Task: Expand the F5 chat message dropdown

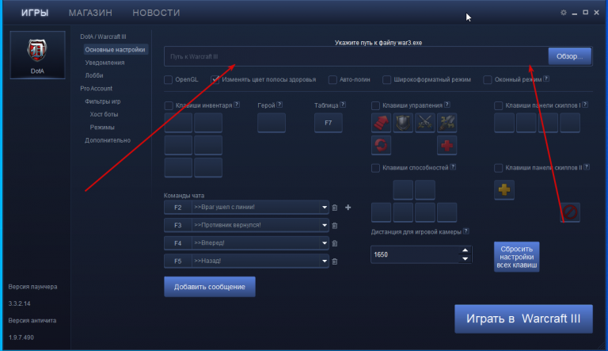Action: click(324, 261)
